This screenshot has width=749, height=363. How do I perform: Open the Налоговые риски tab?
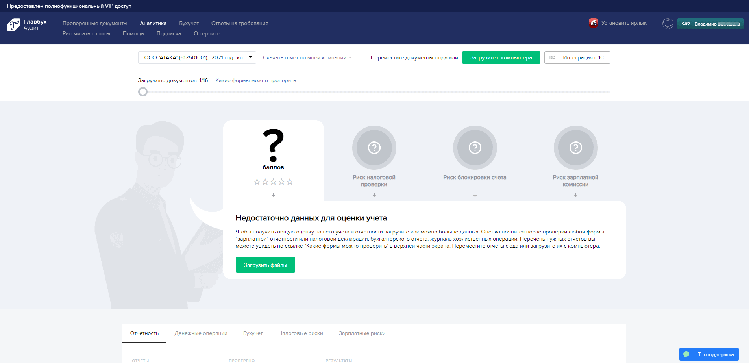[300, 333]
